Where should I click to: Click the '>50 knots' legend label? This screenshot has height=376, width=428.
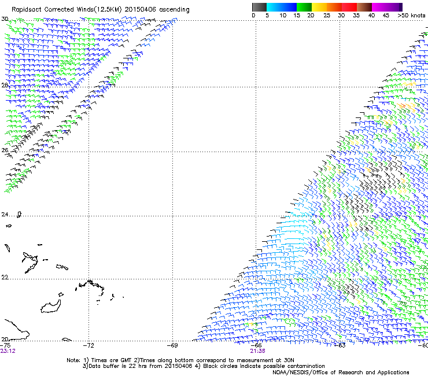click(411, 16)
